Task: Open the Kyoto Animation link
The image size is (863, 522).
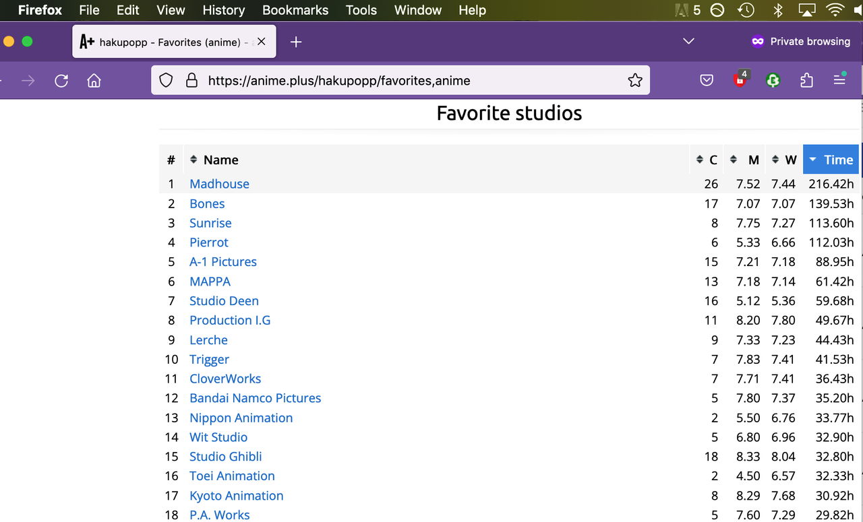Action: pos(236,496)
